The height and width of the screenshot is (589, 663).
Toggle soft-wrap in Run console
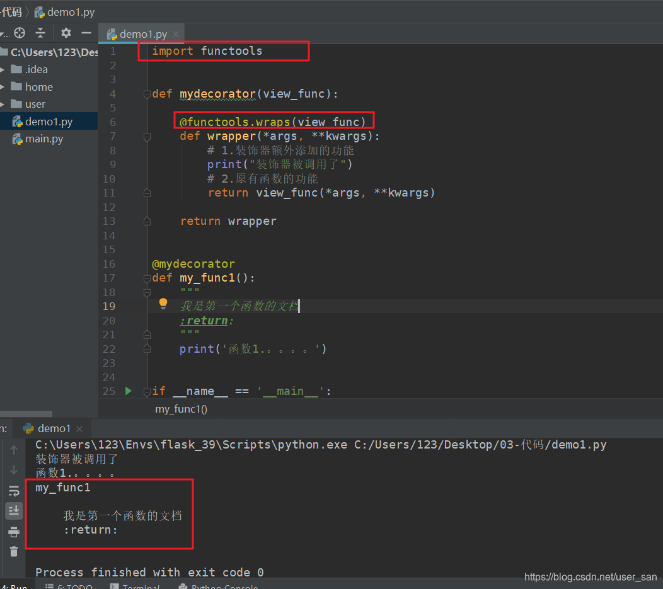coord(13,491)
